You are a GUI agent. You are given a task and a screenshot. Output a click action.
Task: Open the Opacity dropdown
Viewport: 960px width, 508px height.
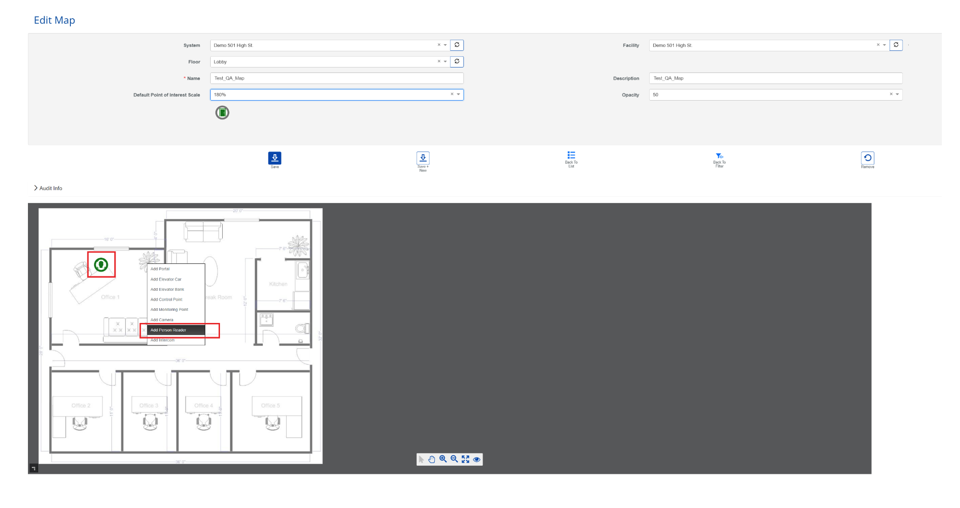tap(898, 95)
